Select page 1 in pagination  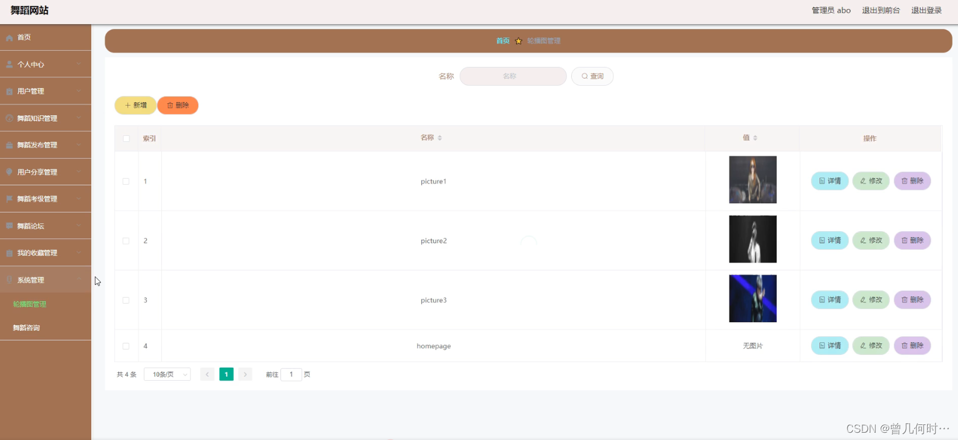[x=226, y=374]
